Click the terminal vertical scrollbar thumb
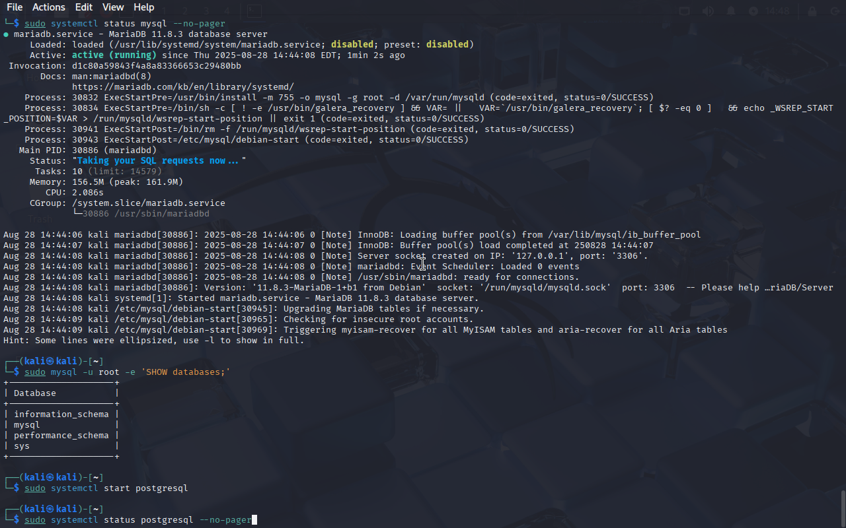The image size is (846, 528). [843, 508]
